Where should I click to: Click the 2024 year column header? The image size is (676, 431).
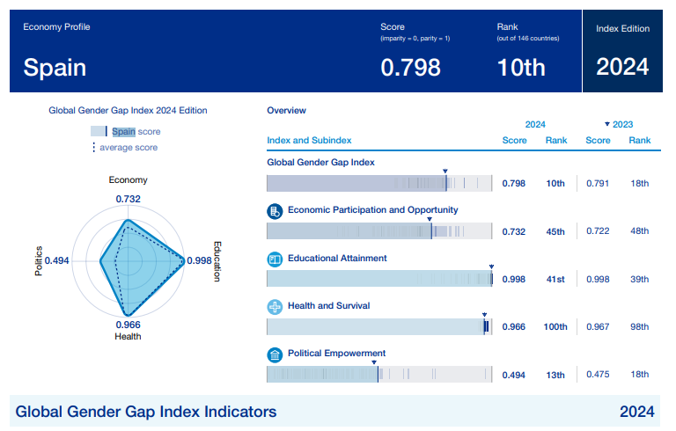tap(535, 125)
